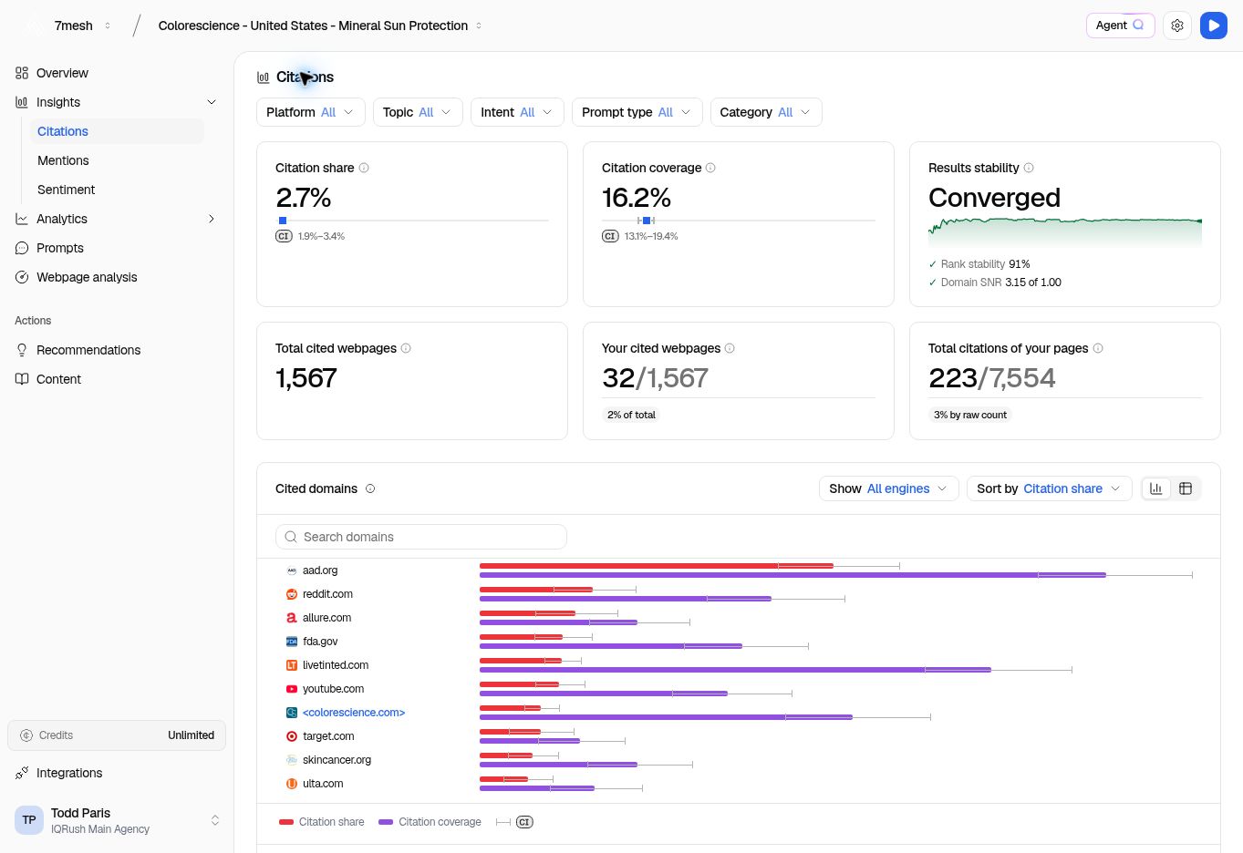Click info icon beside Results stability

coord(1029,168)
